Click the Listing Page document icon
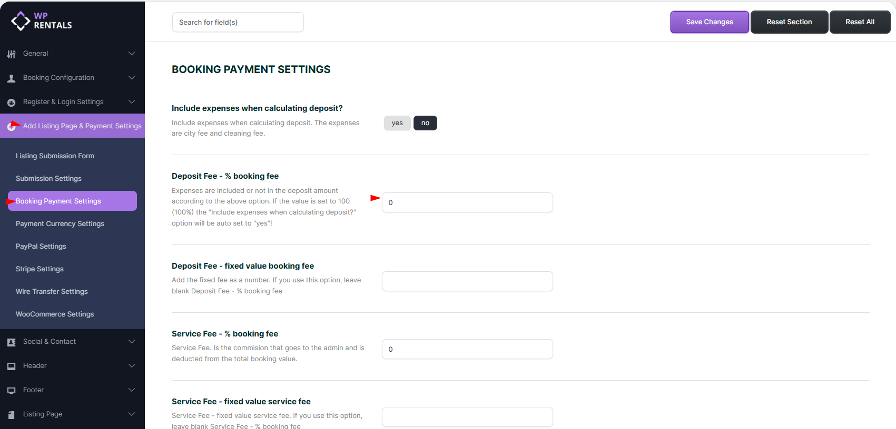Viewport: 896px width, 429px height. point(11,415)
